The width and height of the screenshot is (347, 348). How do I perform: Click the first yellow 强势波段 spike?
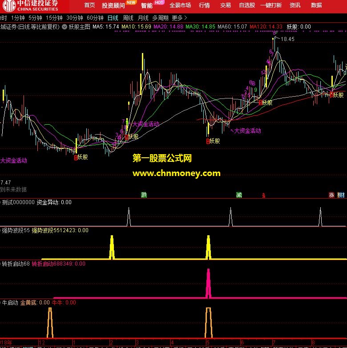tap(112, 247)
